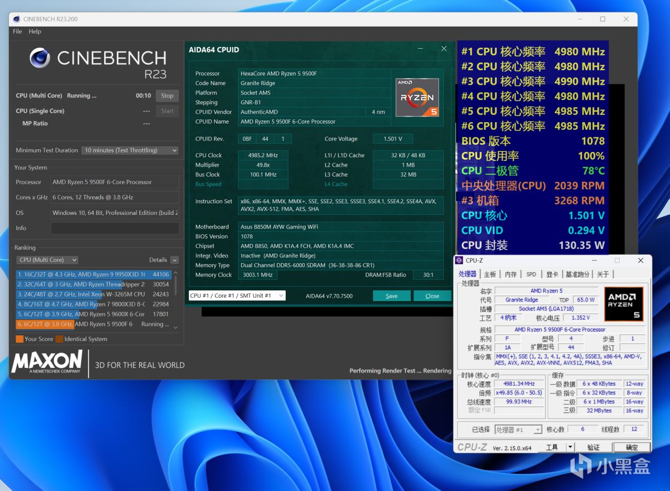Click the Processor field in Your System
The width and height of the screenshot is (670, 491).
(115, 182)
